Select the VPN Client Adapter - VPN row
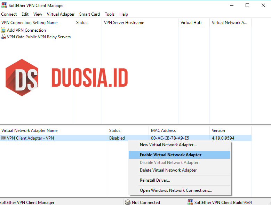The image size is (271, 205). pos(126,138)
